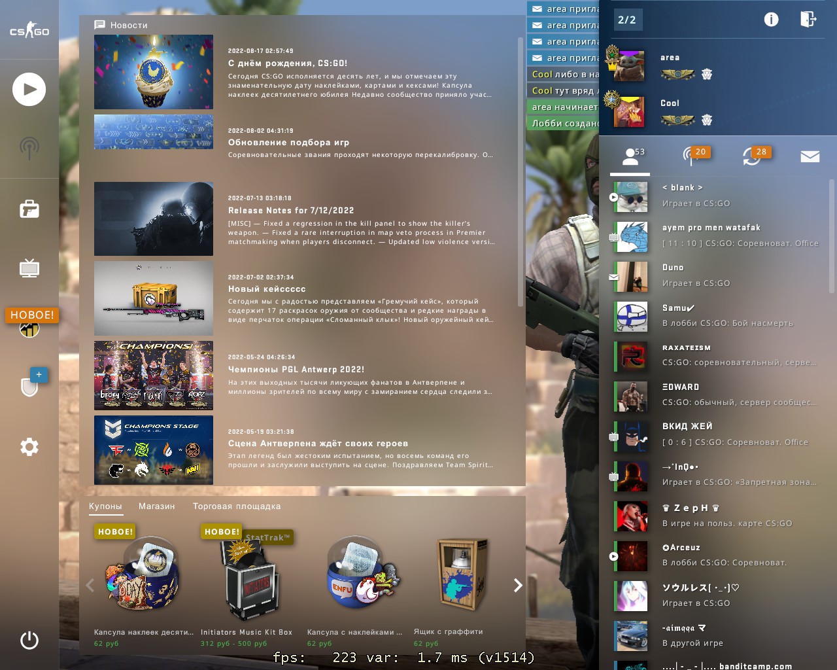Click the lobby 2/2 player counter

[x=627, y=20]
